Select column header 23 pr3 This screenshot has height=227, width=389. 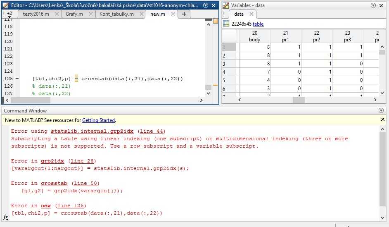(348, 36)
